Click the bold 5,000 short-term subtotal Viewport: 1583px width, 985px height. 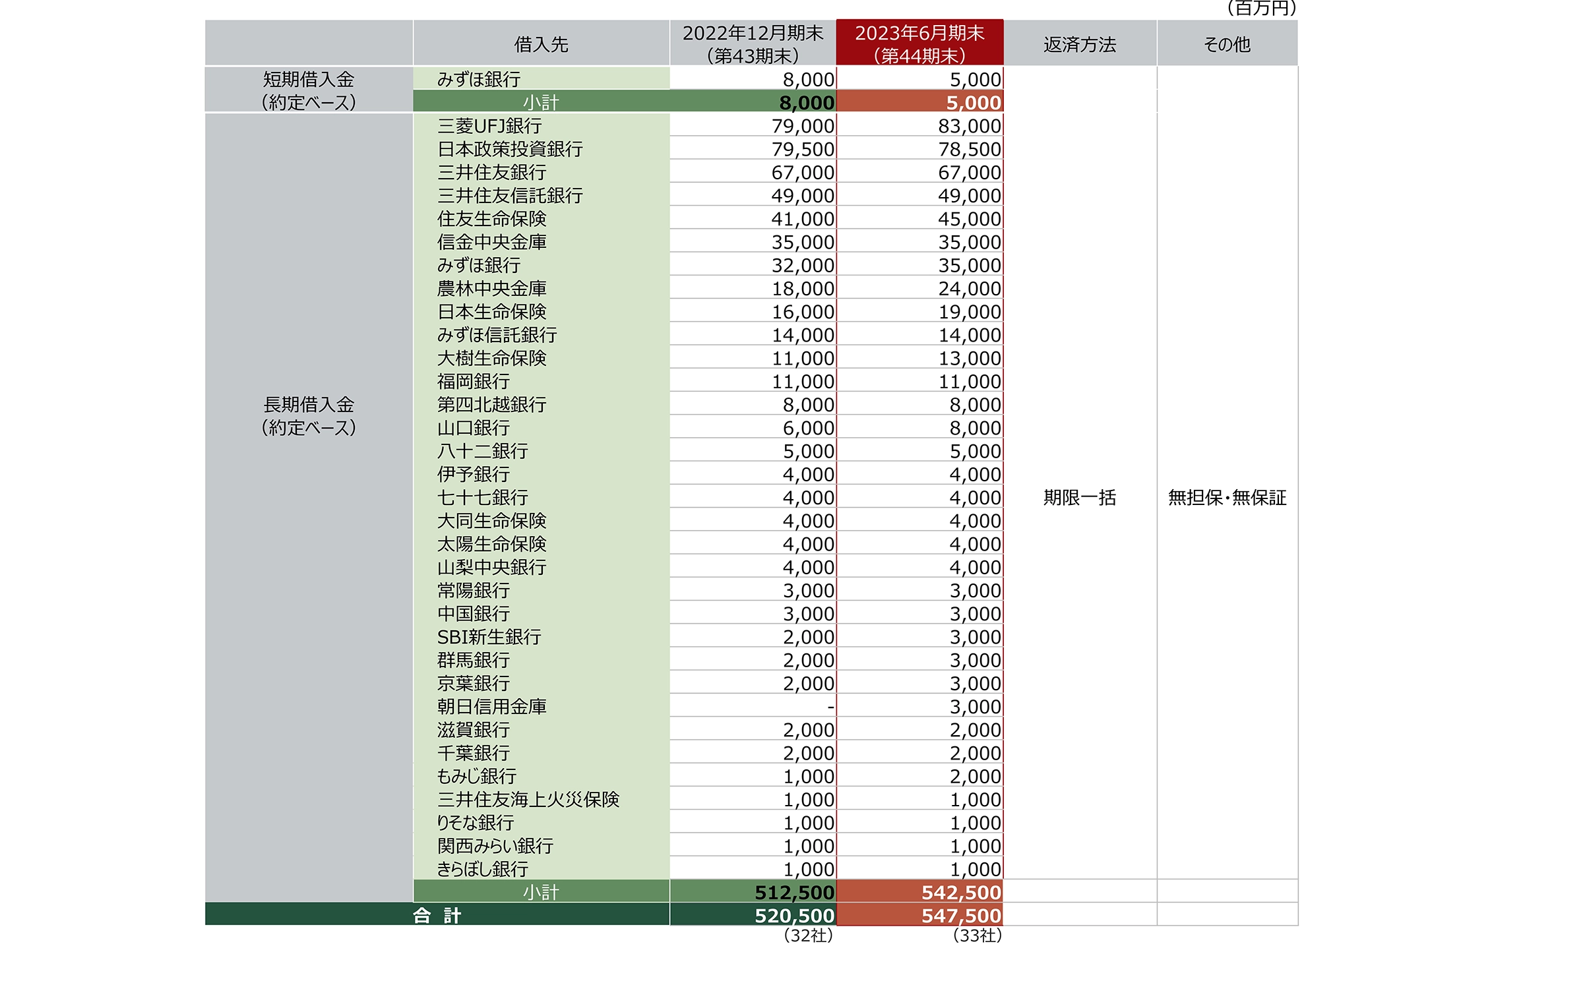coord(974,103)
